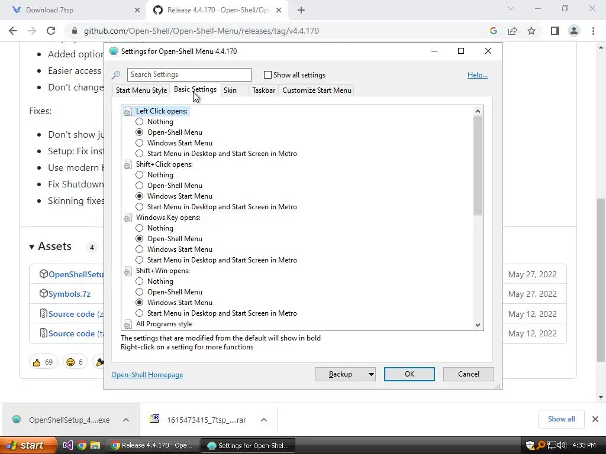Click Settings for Open-Shell taskbar button

pos(249,446)
